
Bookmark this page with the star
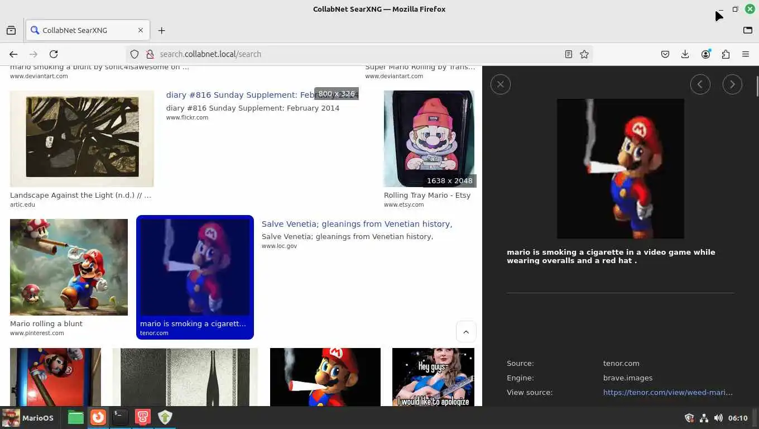pos(584,54)
